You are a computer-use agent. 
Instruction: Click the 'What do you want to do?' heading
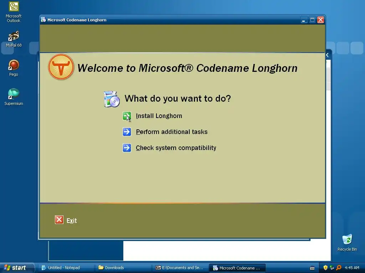[x=178, y=98]
